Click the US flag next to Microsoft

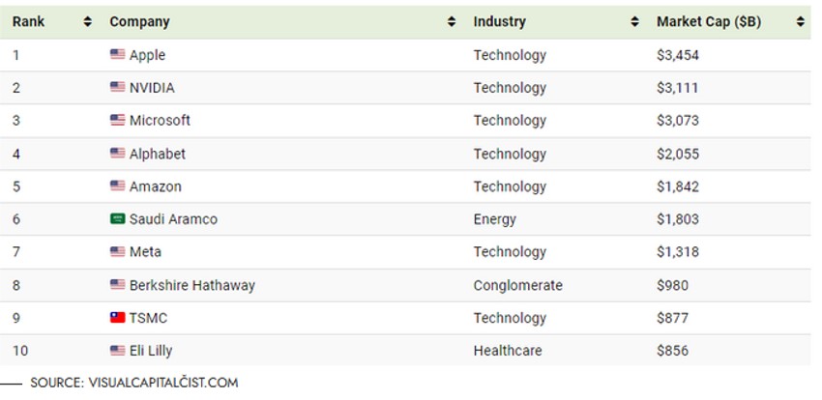coord(117,121)
